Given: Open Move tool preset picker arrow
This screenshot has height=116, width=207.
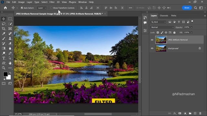Looking at the screenshot, I should [x=17, y=8].
